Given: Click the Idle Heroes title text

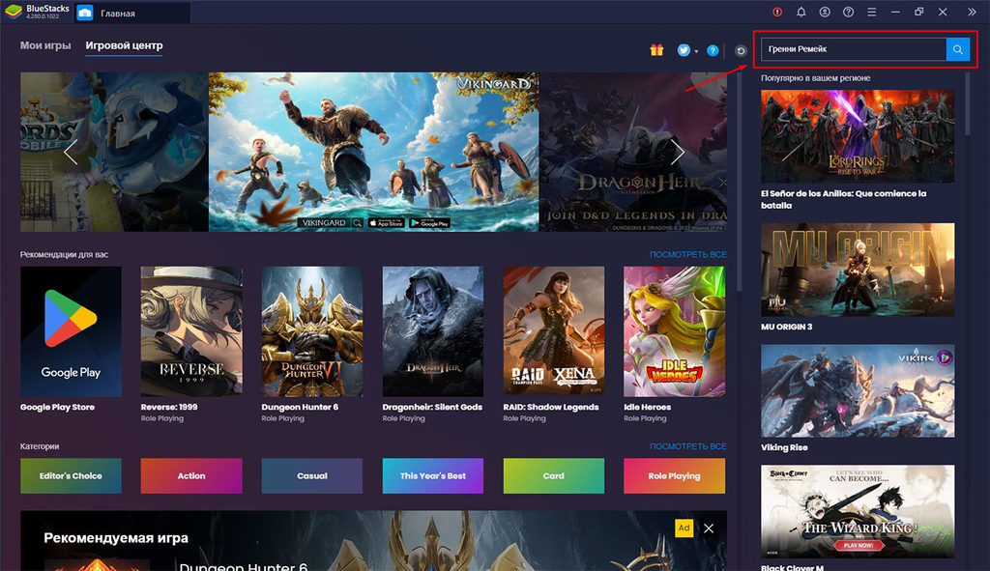Looking at the screenshot, I should 647,407.
